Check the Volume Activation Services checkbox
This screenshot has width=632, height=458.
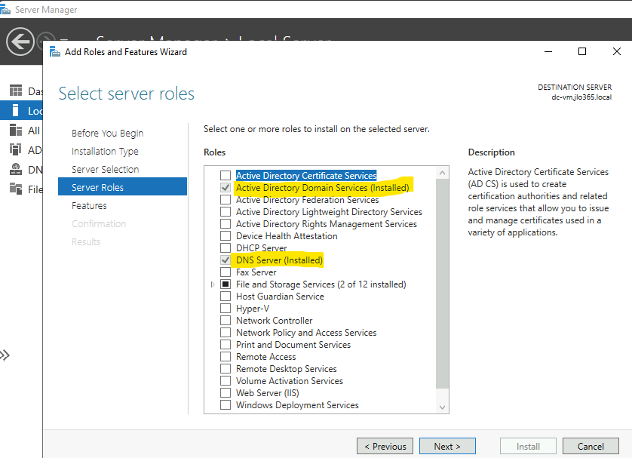coord(225,381)
